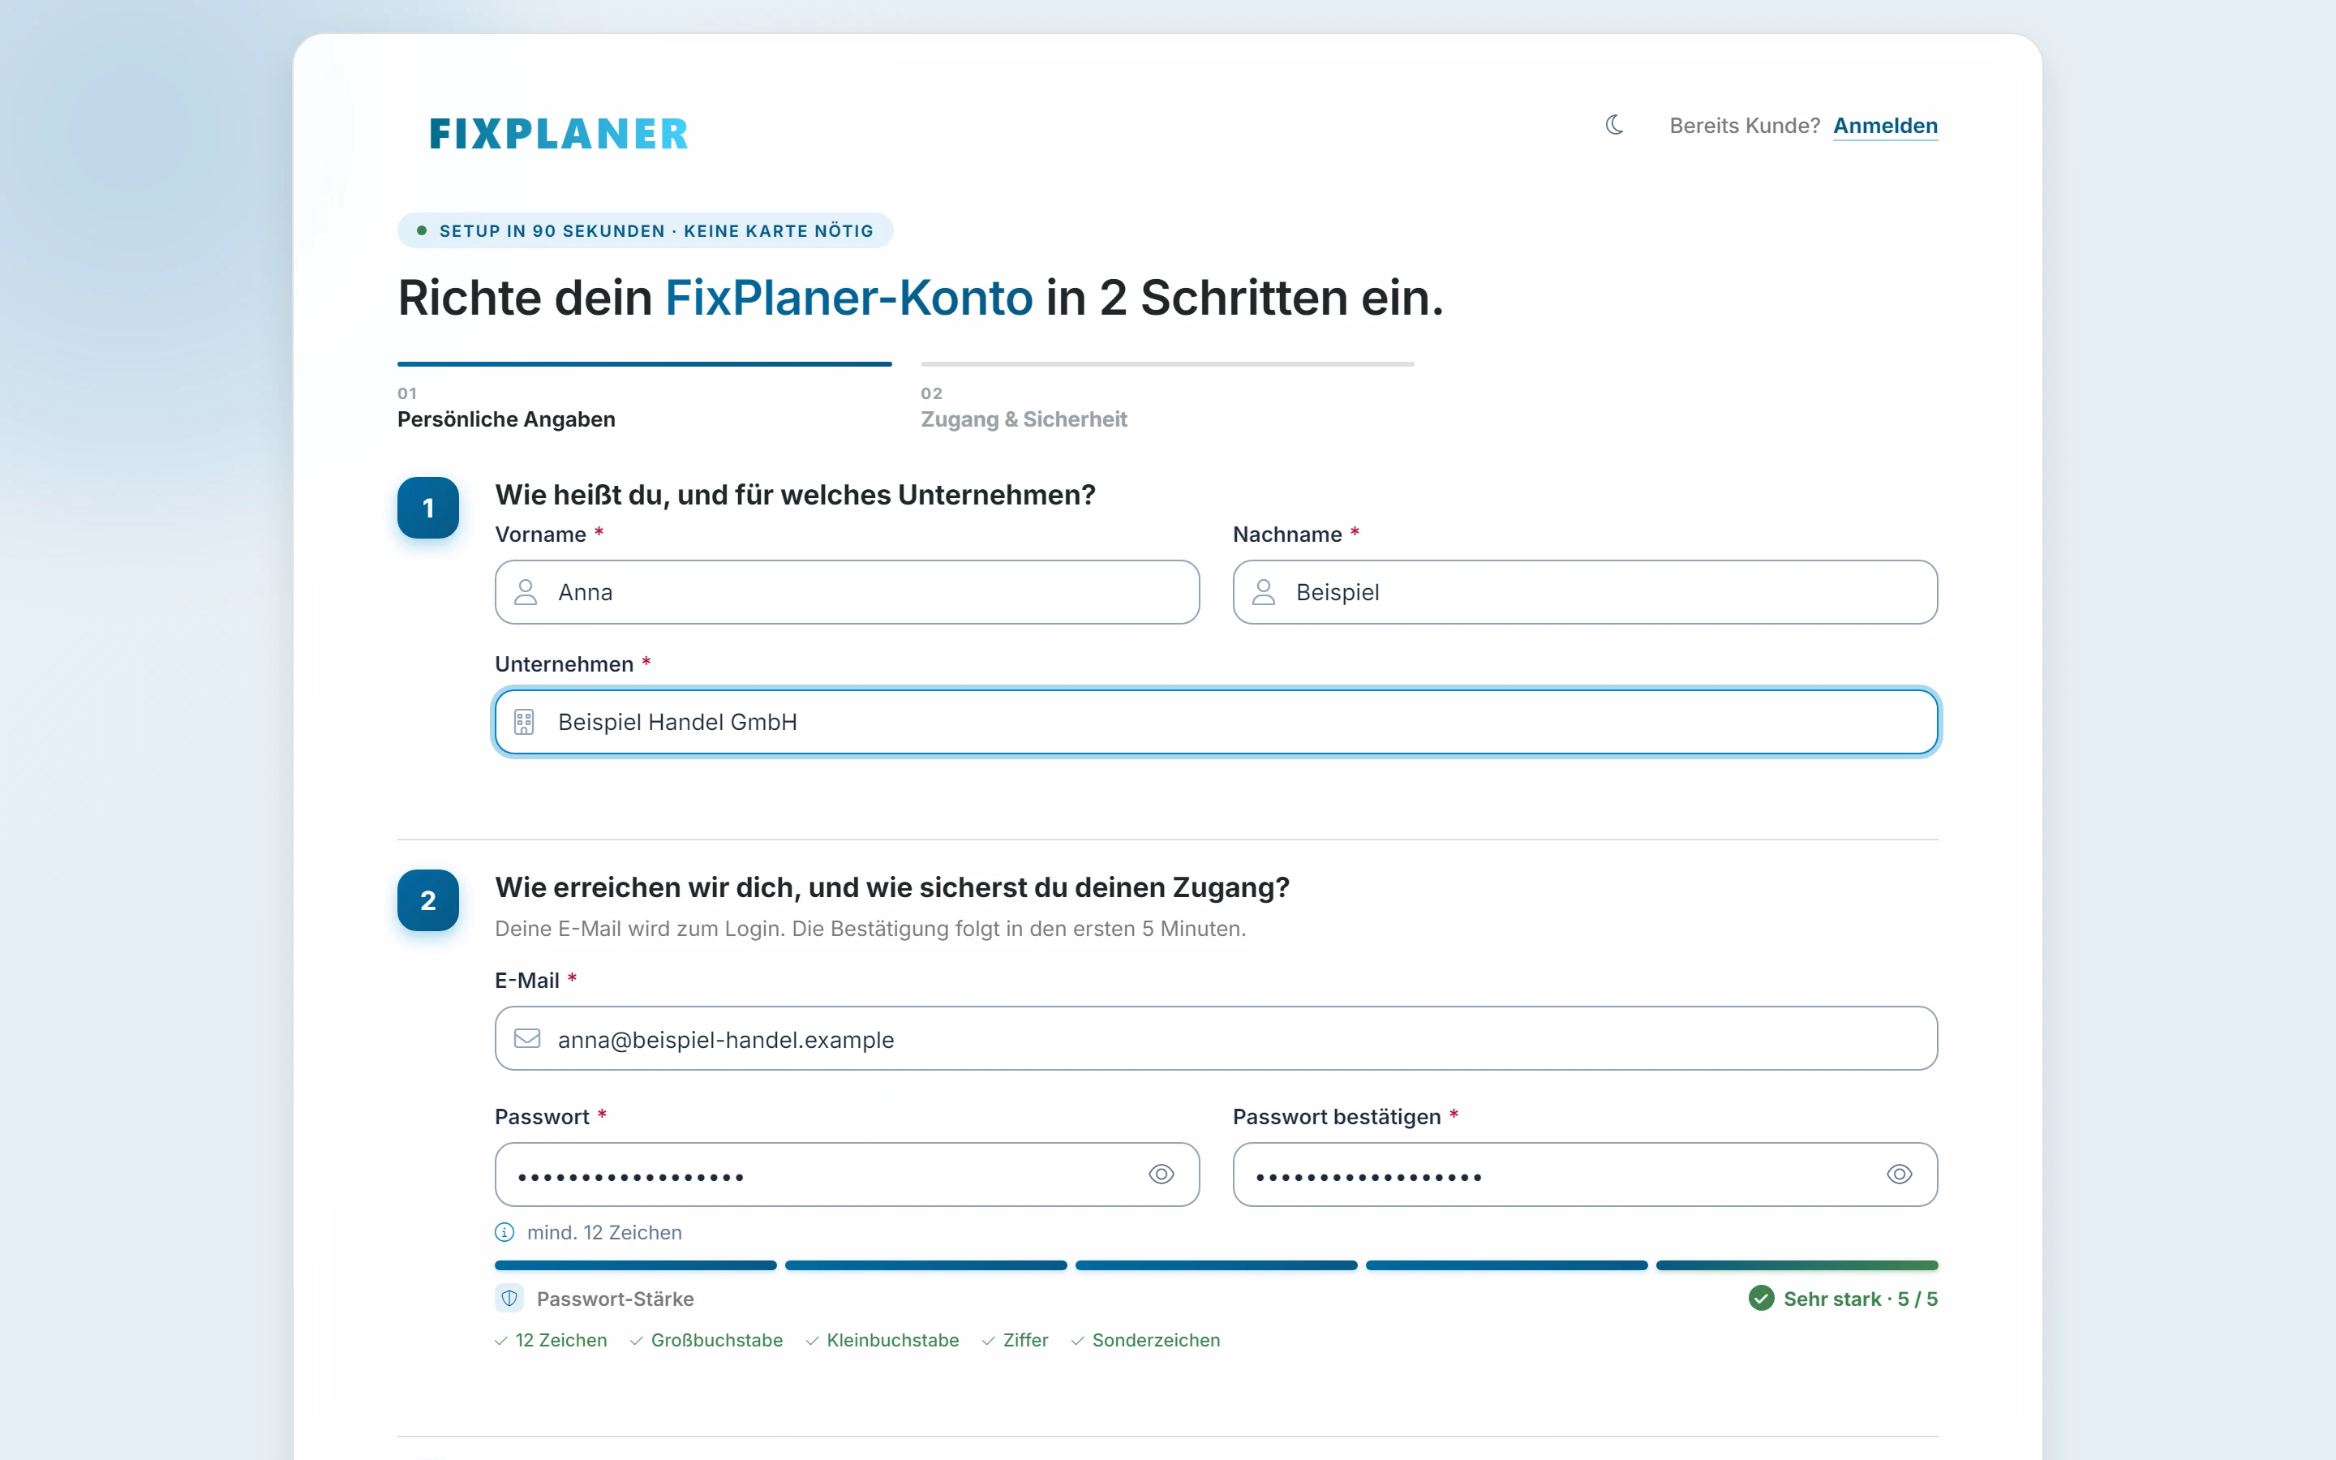Click the green checkmark beside Sehr stark

pos(1761,1298)
